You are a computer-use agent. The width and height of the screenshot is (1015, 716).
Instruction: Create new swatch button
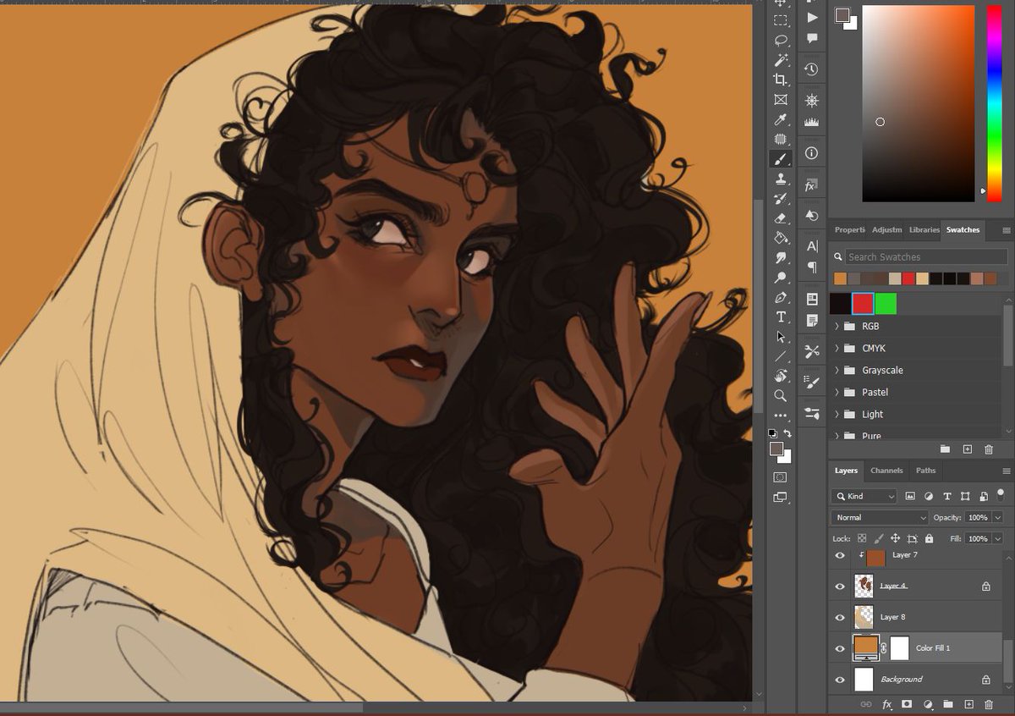(x=968, y=449)
